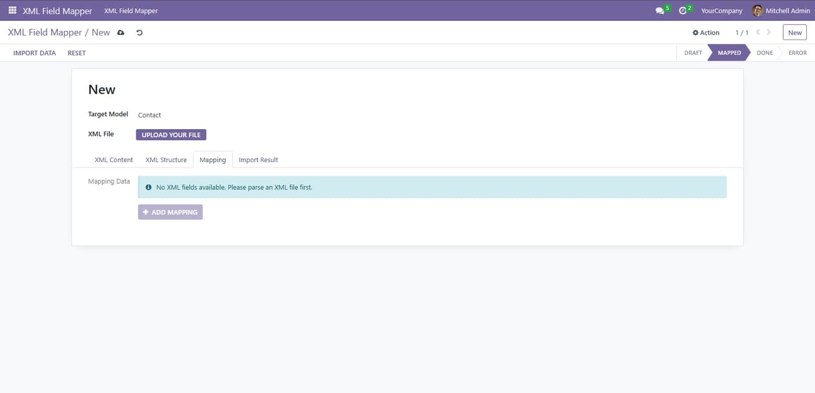Screen dimensions: 815x393
Task: Open the apps grid menu icon
Action: (12, 10)
